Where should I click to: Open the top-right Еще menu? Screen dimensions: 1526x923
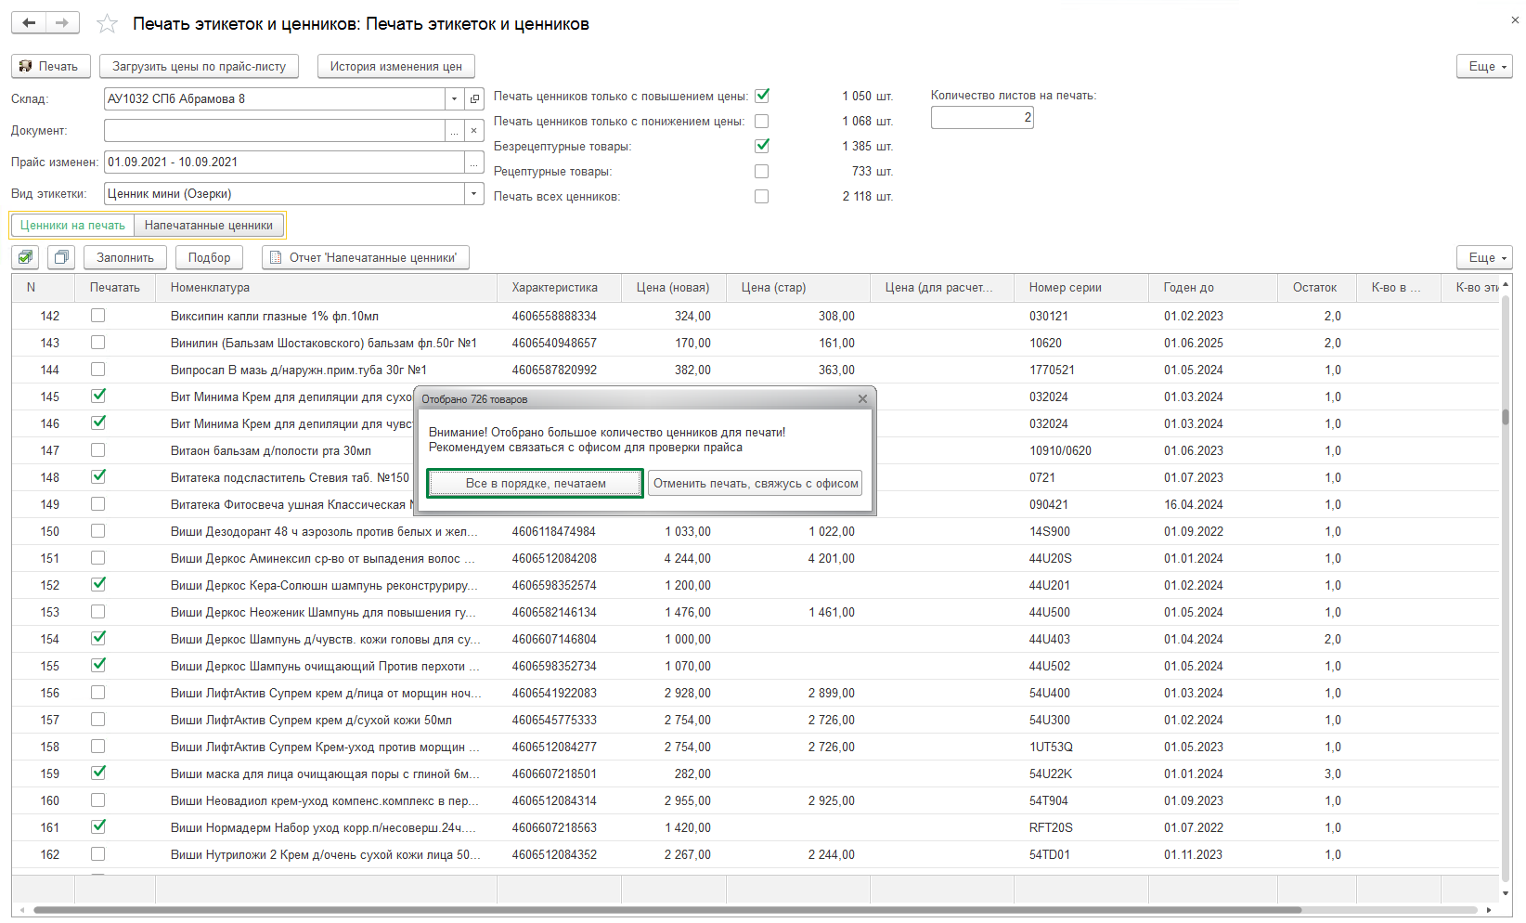[x=1483, y=66]
